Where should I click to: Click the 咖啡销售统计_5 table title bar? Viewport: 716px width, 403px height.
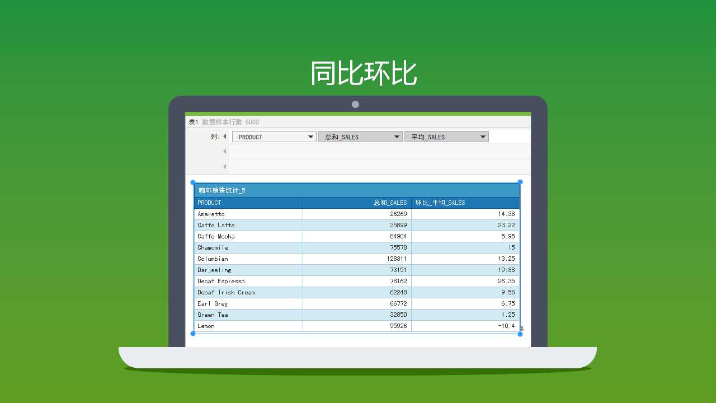click(x=357, y=190)
